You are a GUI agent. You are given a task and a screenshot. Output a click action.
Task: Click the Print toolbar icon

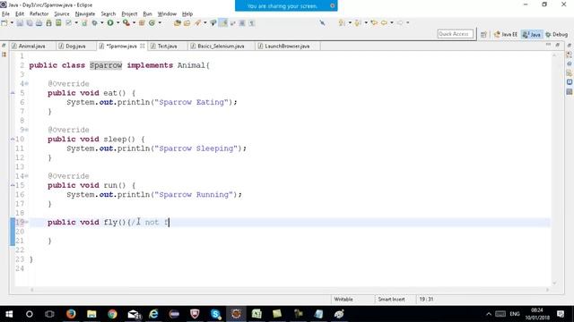[x=39, y=23]
